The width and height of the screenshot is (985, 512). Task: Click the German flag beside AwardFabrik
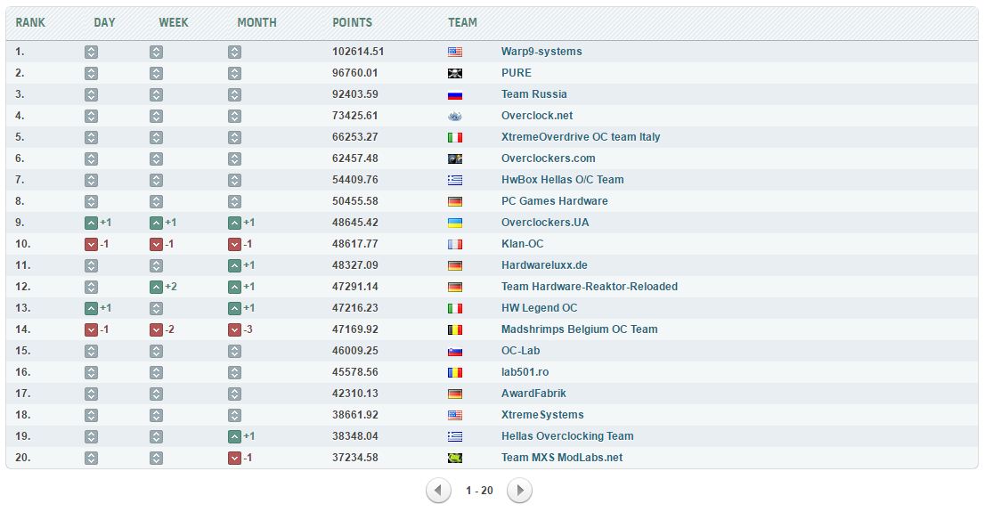[x=455, y=394]
